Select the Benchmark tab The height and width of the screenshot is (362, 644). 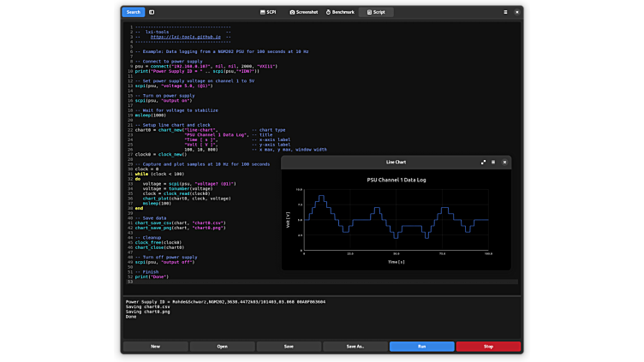(x=340, y=12)
